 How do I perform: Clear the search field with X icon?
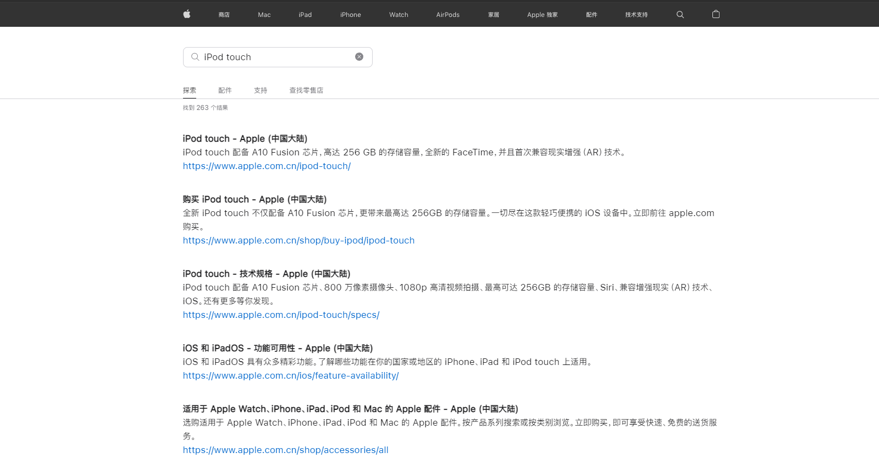[359, 57]
